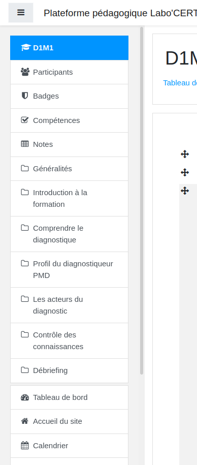Click the Participants group icon
Image resolution: width=197 pixels, height=465 pixels.
click(25, 72)
